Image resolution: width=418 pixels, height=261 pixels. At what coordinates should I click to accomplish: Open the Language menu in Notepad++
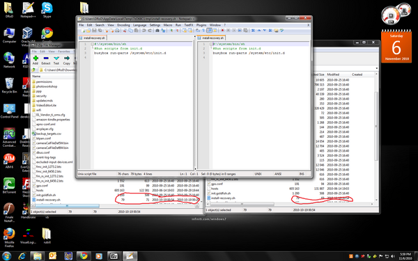tap(140, 25)
